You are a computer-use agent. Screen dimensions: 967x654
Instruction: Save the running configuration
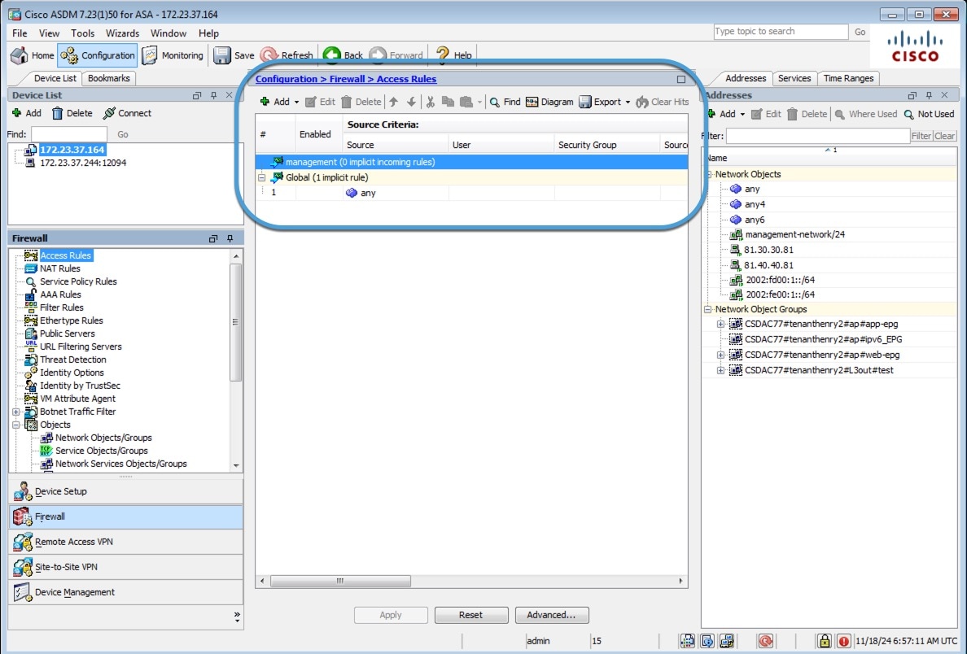pyautogui.click(x=234, y=55)
